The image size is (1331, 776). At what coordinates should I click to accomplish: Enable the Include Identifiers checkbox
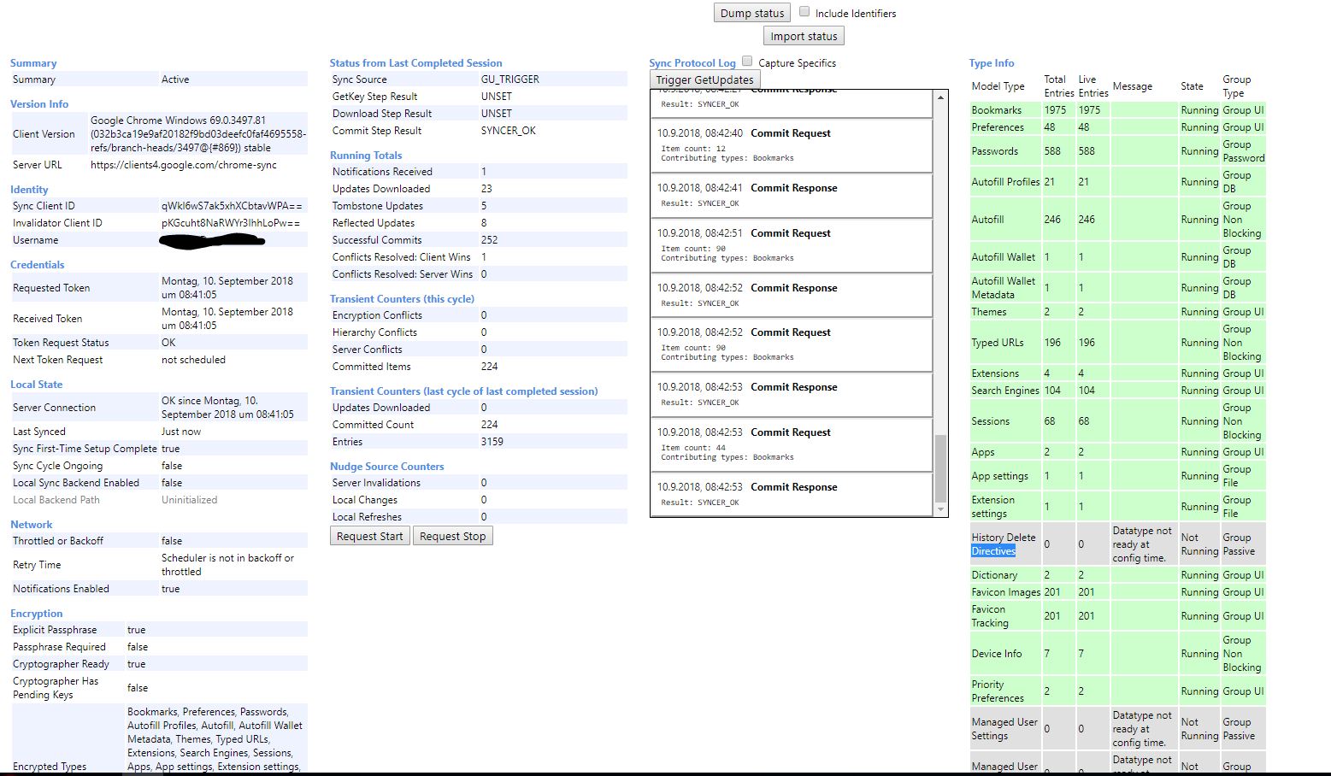(x=804, y=12)
